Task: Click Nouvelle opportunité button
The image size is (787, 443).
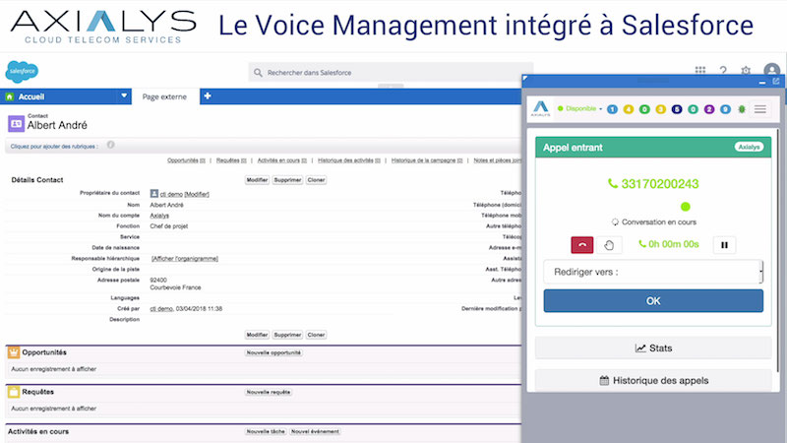Action: pos(273,352)
